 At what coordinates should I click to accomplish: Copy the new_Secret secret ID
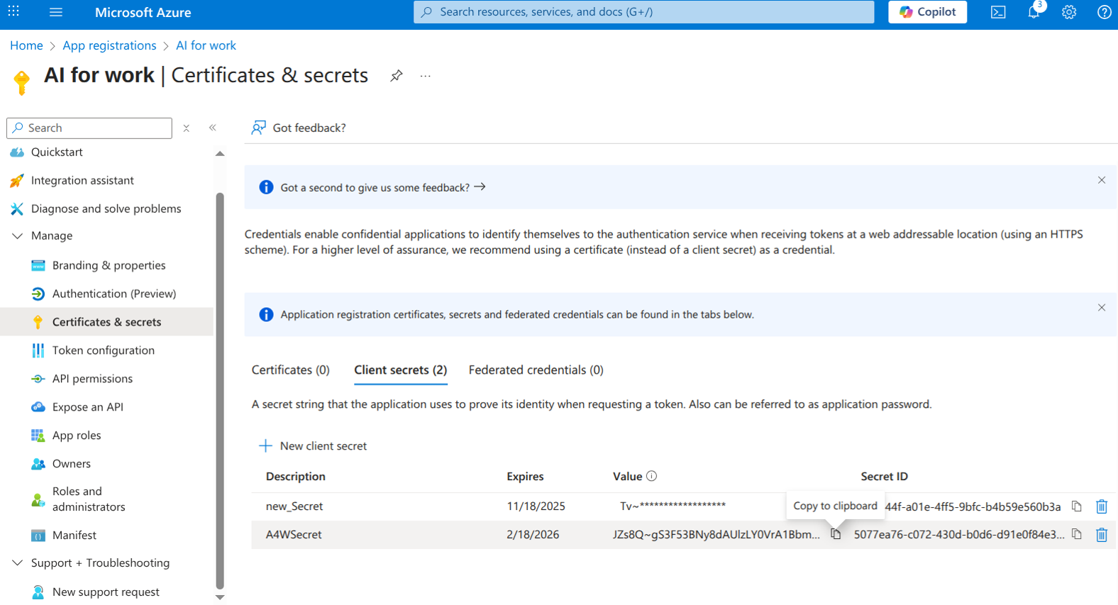[1077, 506]
